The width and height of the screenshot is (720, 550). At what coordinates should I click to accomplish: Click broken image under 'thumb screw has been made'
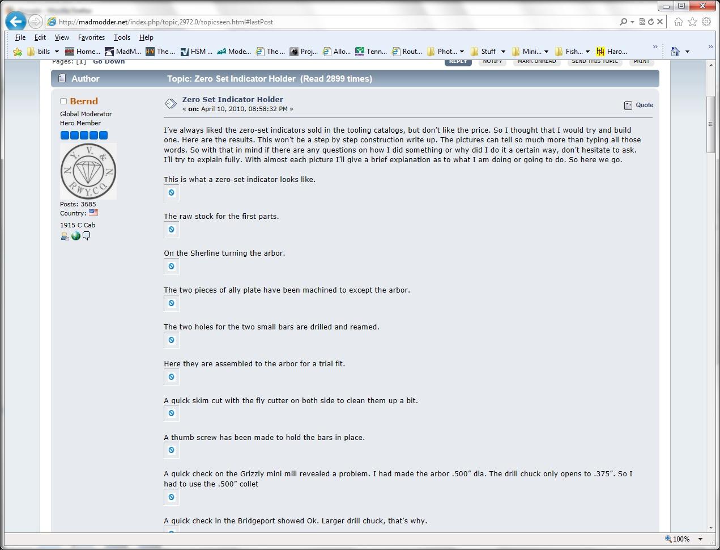[x=172, y=450]
